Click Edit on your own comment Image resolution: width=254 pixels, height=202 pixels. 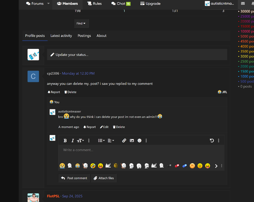pos(104,127)
